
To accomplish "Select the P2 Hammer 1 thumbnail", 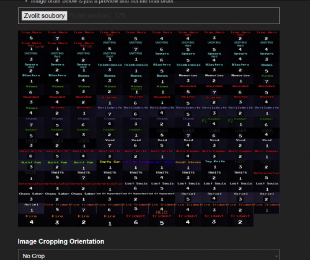I will coord(241,122).
